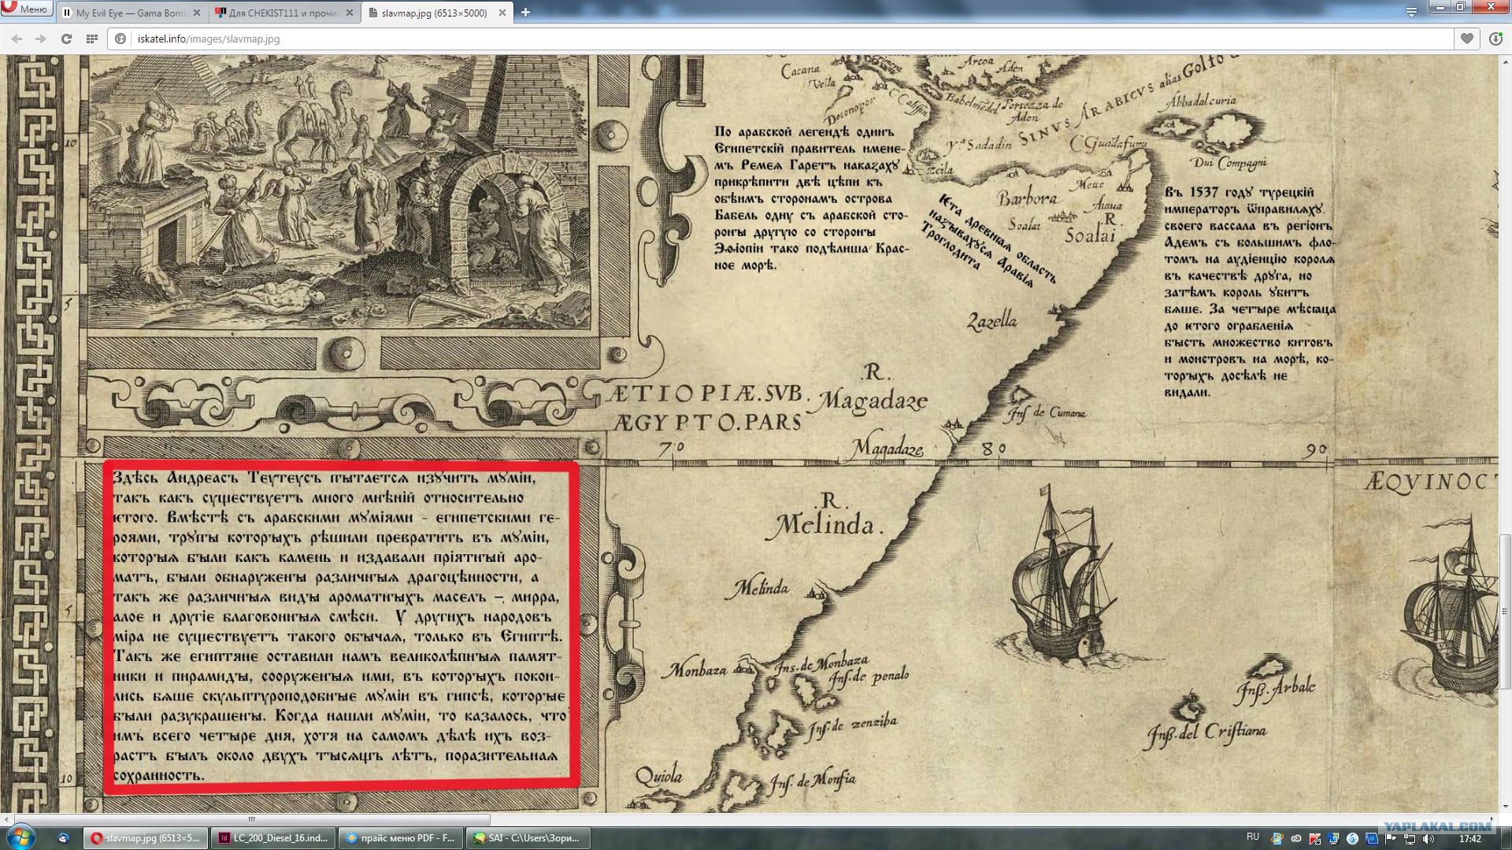Click the Ins. del Cristiana label
This screenshot has width=1512, height=850.
(1206, 734)
